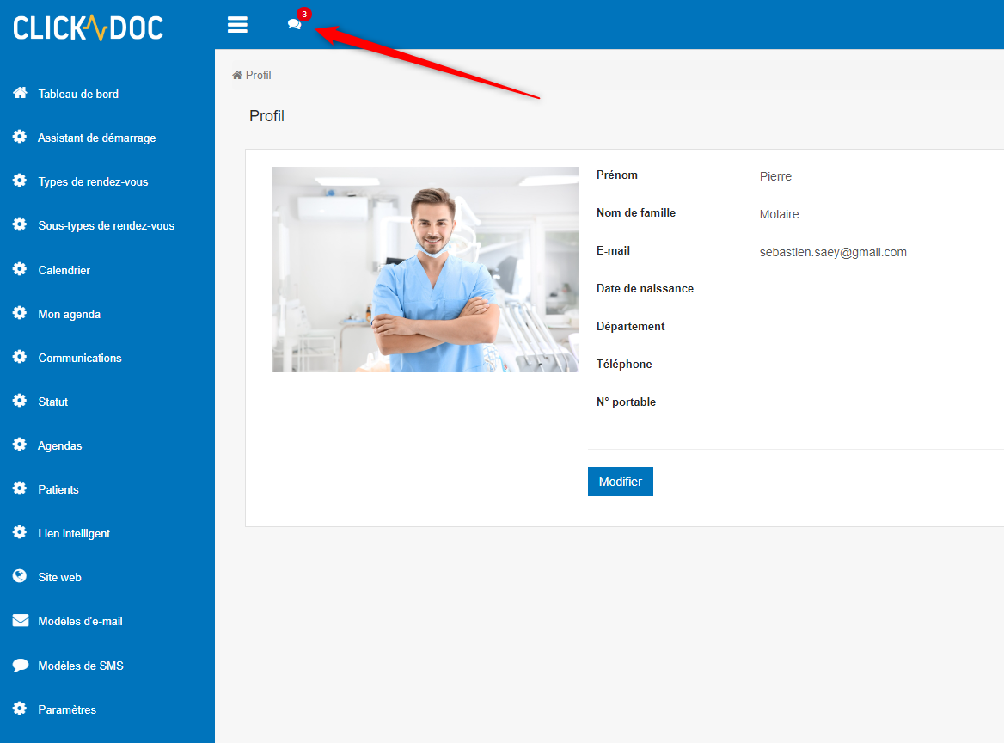The width and height of the screenshot is (1004, 743).
Task: Go to Types de rendez-vous
Action: (x=93, y=182)
